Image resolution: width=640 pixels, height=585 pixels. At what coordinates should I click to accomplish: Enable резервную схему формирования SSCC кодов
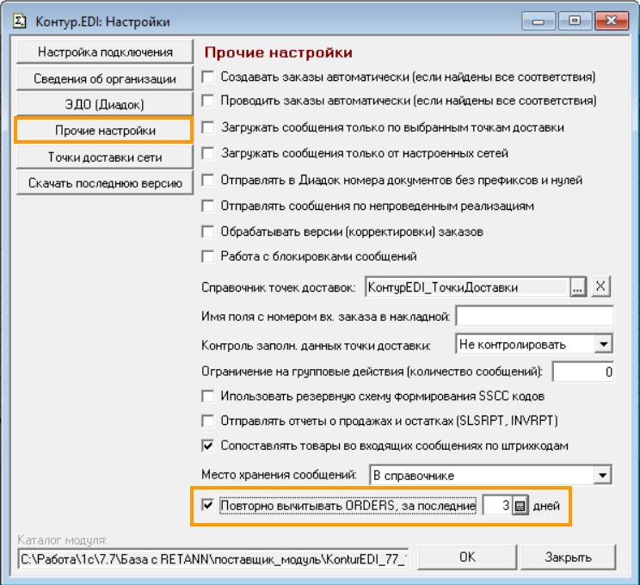click(x=208, y=396)
